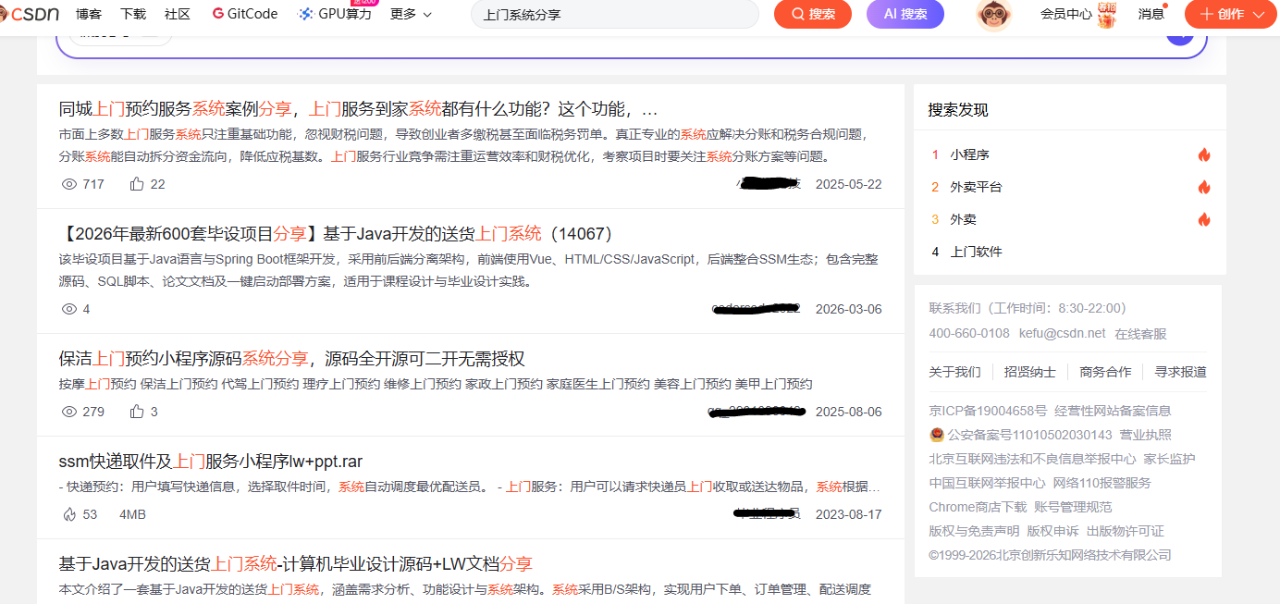
Task: Click the eye view icon showing 717
Action: click(x=68, y=184)
